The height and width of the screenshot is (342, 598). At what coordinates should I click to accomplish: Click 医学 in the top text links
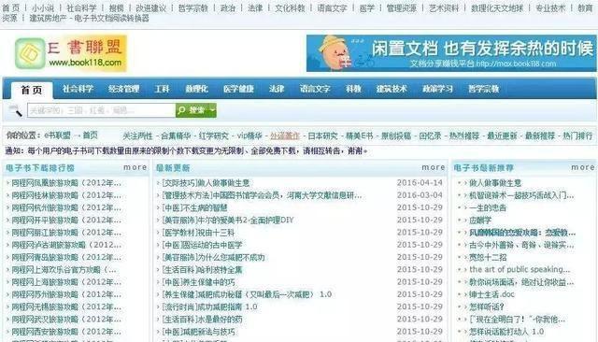click(x=367, y=8)
